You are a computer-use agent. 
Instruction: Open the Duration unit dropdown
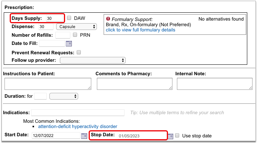click(64, 96)
